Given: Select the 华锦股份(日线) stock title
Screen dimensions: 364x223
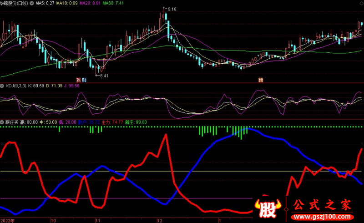Looking at the screenshot, I should [x=14, y=3].
